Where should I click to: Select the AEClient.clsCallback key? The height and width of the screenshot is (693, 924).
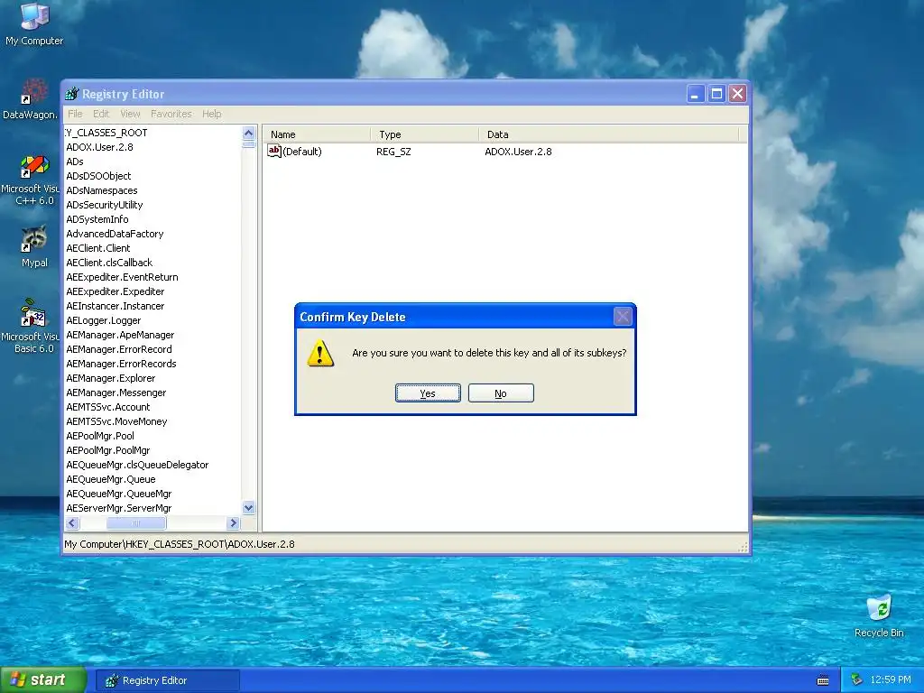[x=109, y=263]
